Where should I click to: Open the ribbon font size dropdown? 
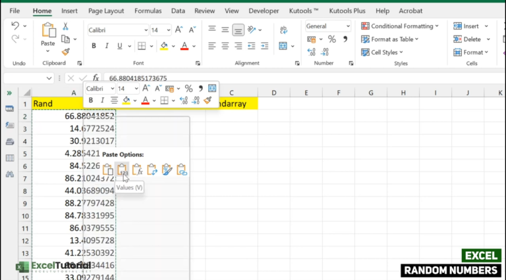169,30
